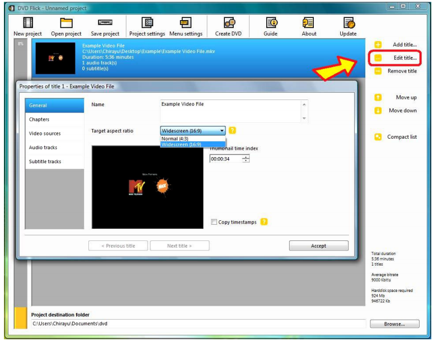The width and height of the screenshot is (433, 341).
Task: Choose Widescreen (16:9) option in the list
Action: point(193,144)
